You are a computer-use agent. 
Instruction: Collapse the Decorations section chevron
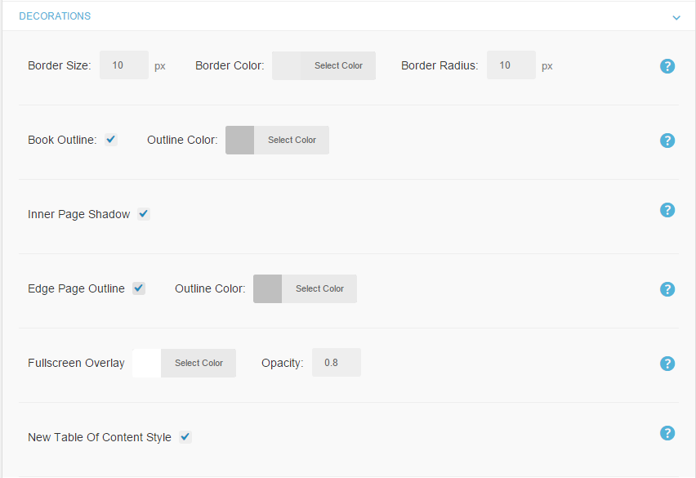(676, 18)
